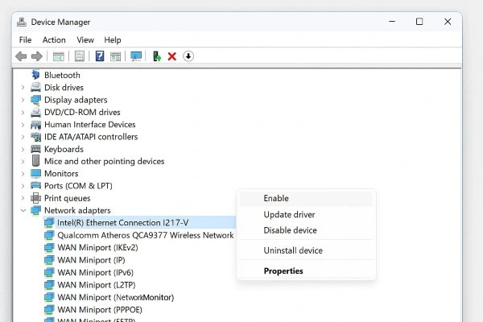Expand the Human Interface Devices node
The image size is (483, 322).
point(23,125)
